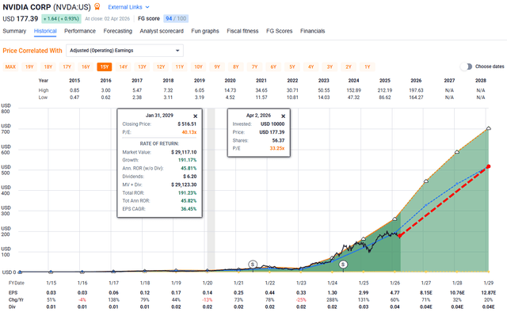The width and height of the screenshot is (507, 312).
Task: Open the Fun graphs tab
Action: [205, 31]
